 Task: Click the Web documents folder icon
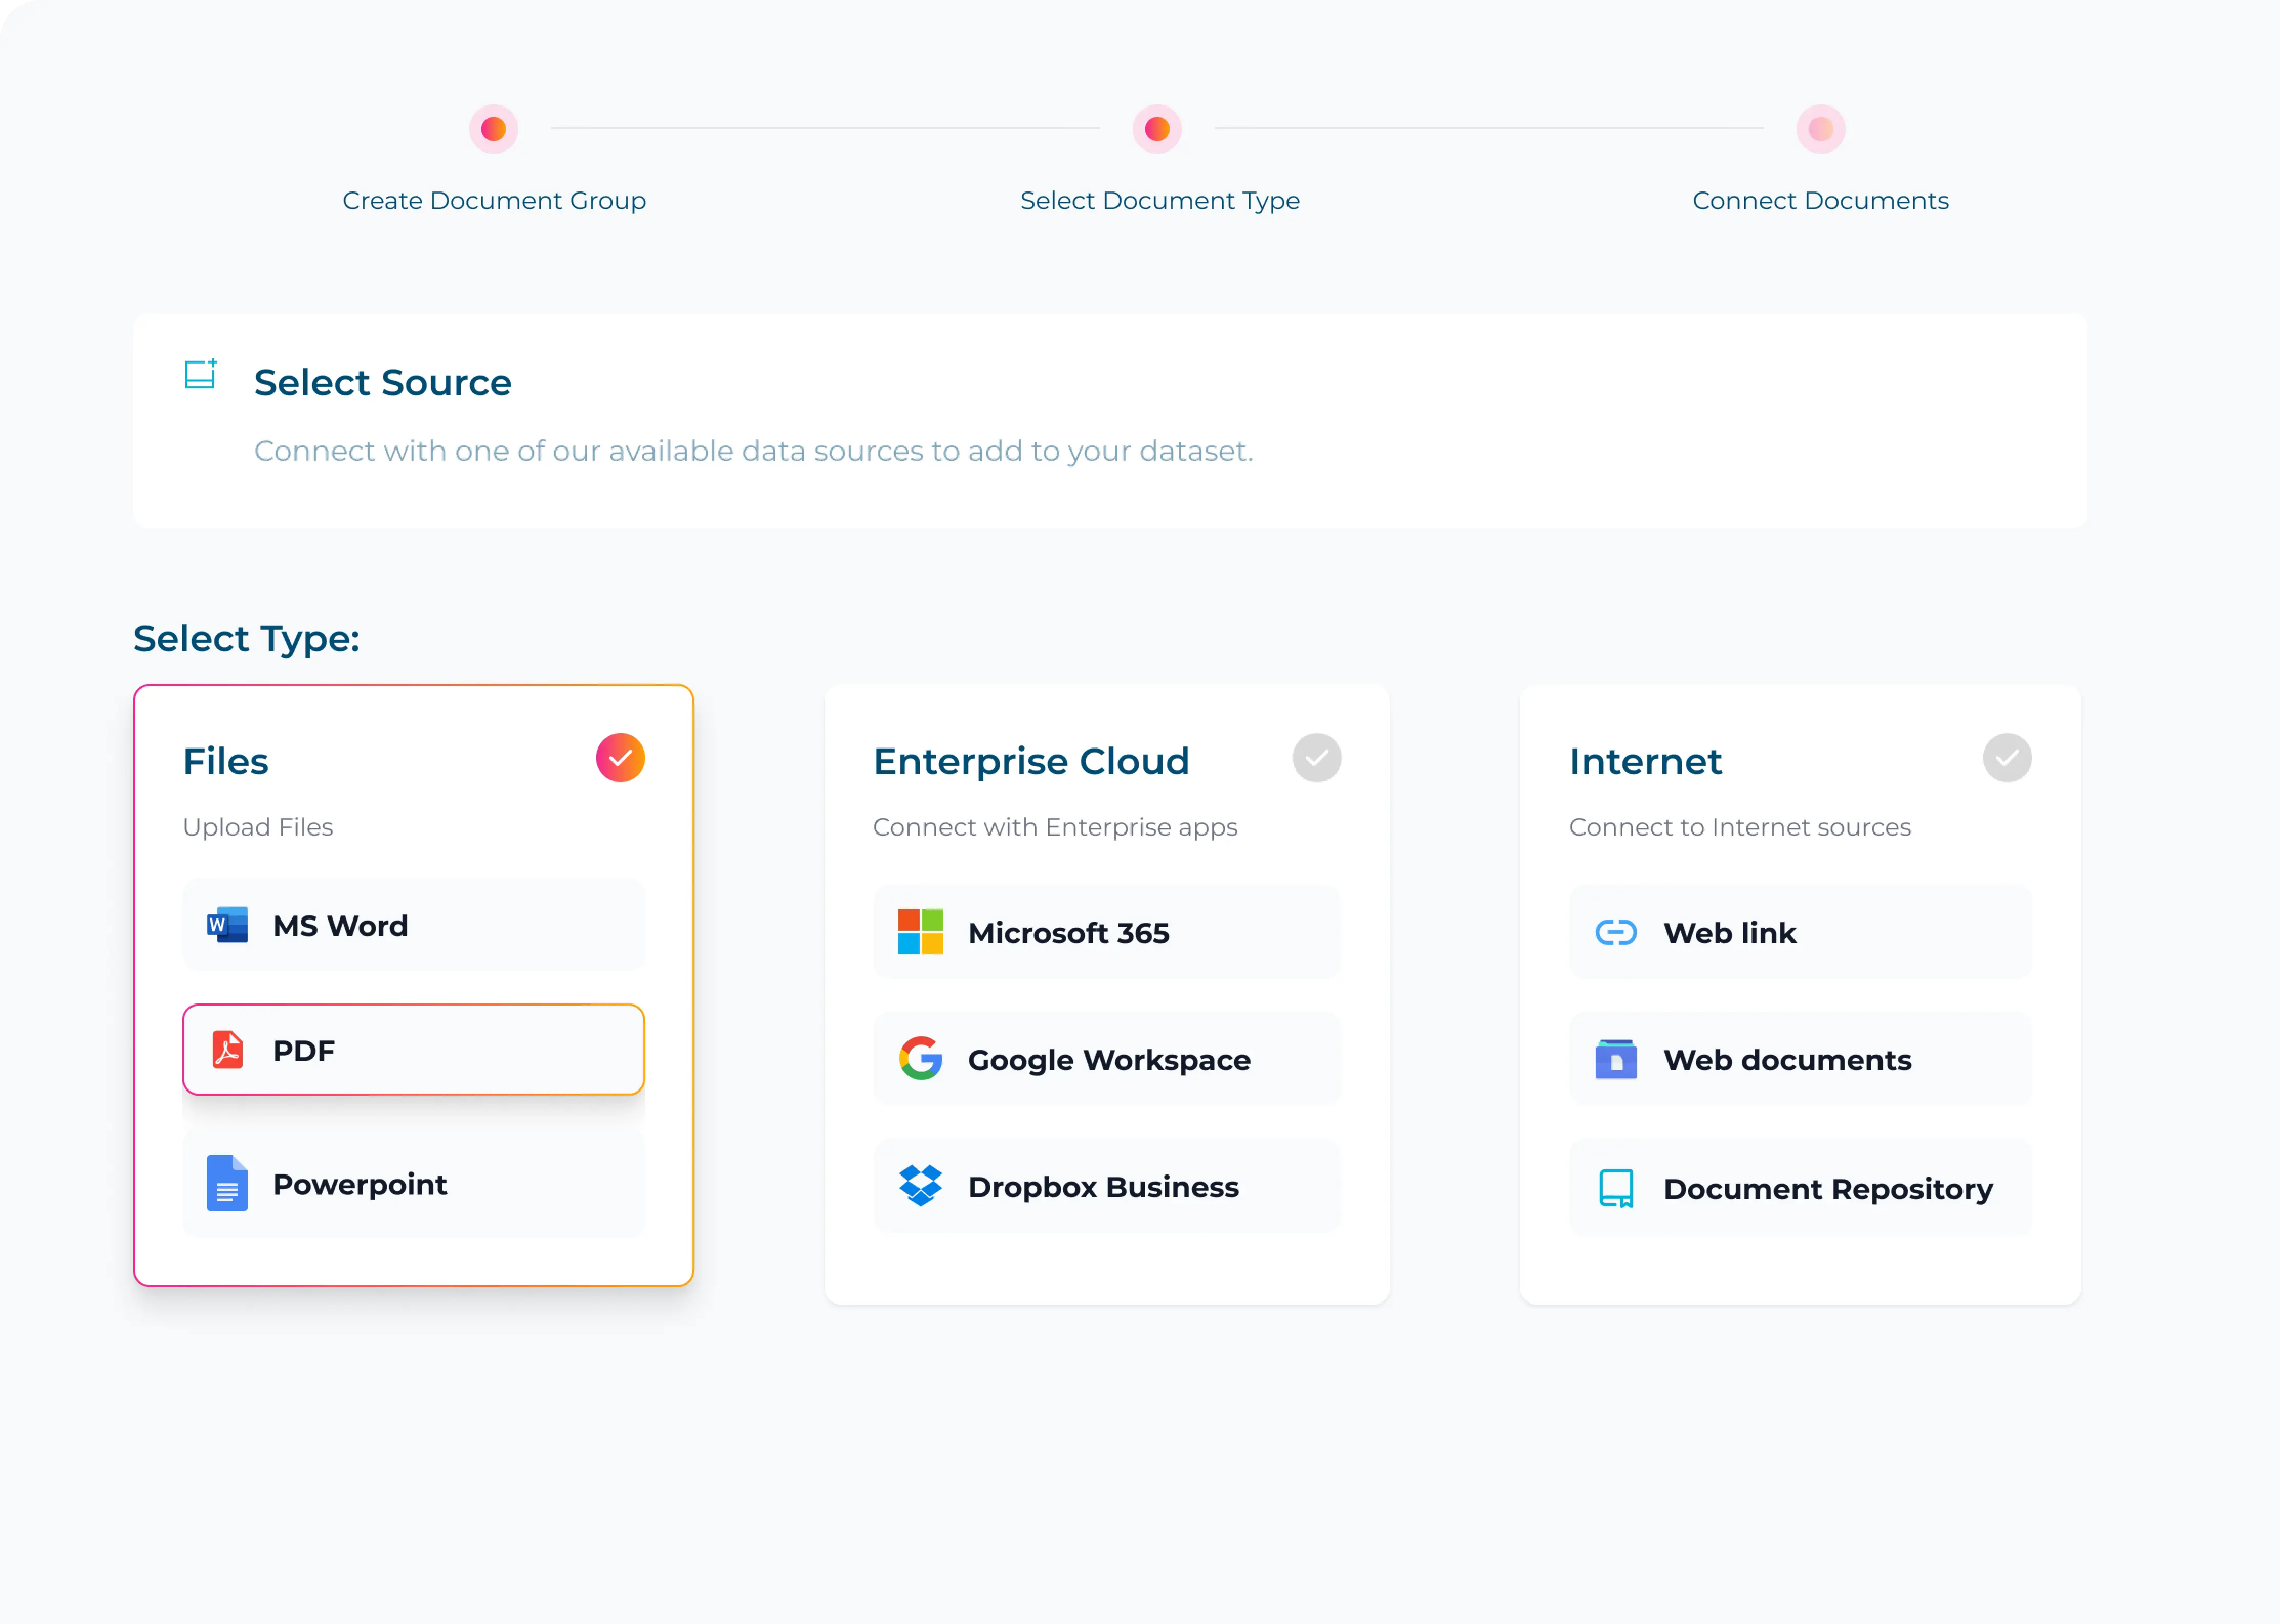(1615, 1059)
